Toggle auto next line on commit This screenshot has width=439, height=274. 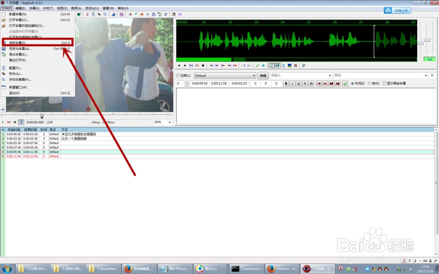(278, 65)
